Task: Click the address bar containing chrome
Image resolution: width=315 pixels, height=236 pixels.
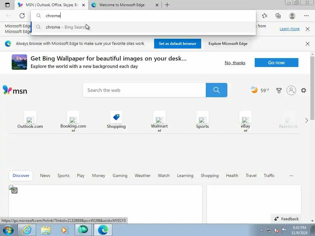Action: pyautogui.click(x=143, y=16)
